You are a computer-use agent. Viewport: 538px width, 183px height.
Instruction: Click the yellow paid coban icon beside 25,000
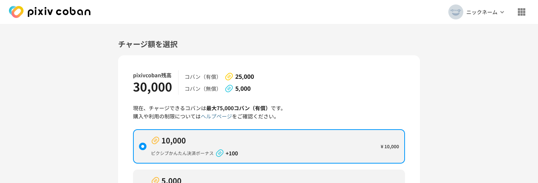tap(229, 77)
